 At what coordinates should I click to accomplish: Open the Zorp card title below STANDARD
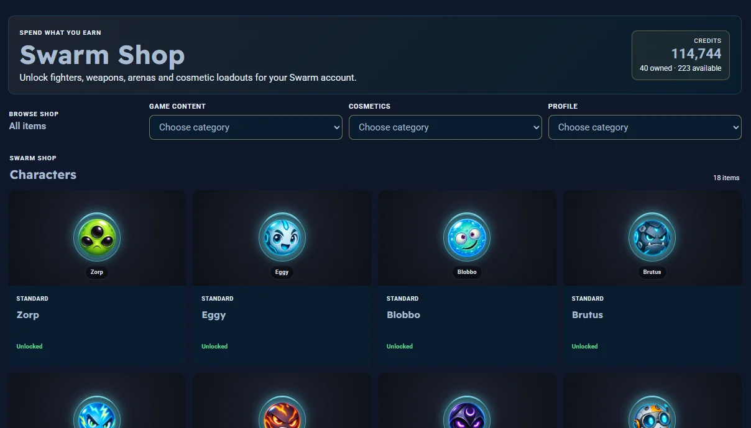click(28, 315)
